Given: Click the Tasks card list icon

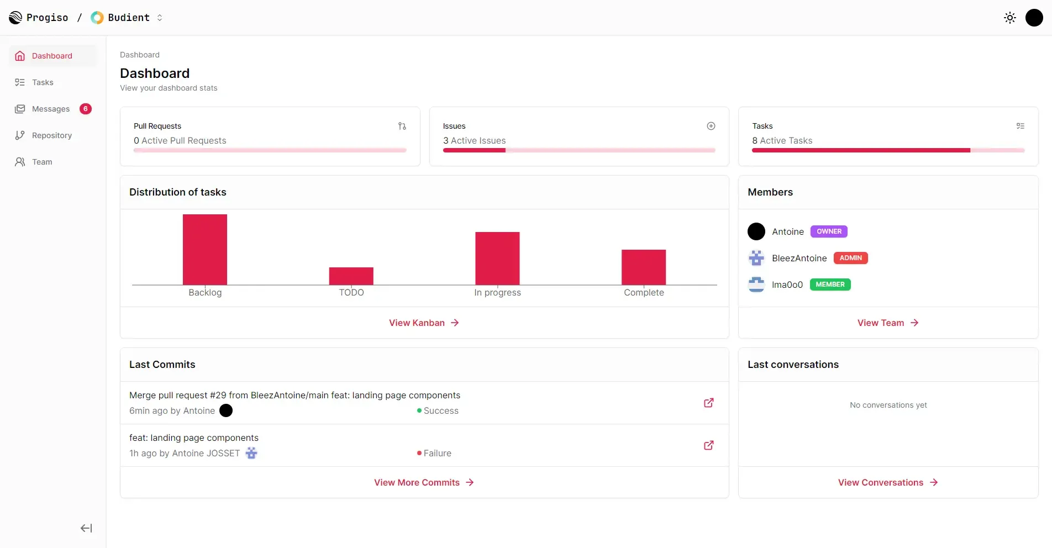Looking at the screenshot, I should tap(1020, 126).
